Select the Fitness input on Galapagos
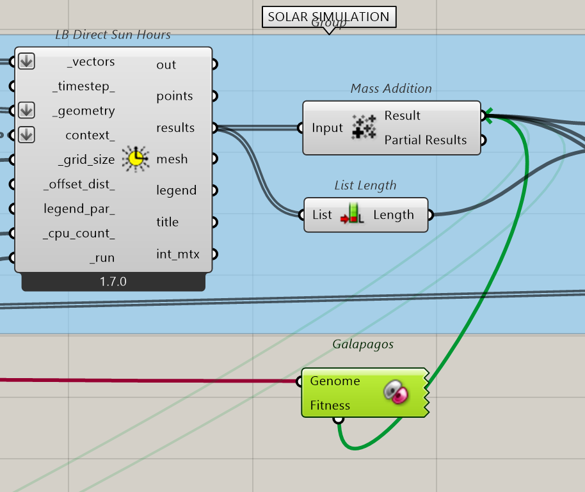 click(x=330, y=405)
